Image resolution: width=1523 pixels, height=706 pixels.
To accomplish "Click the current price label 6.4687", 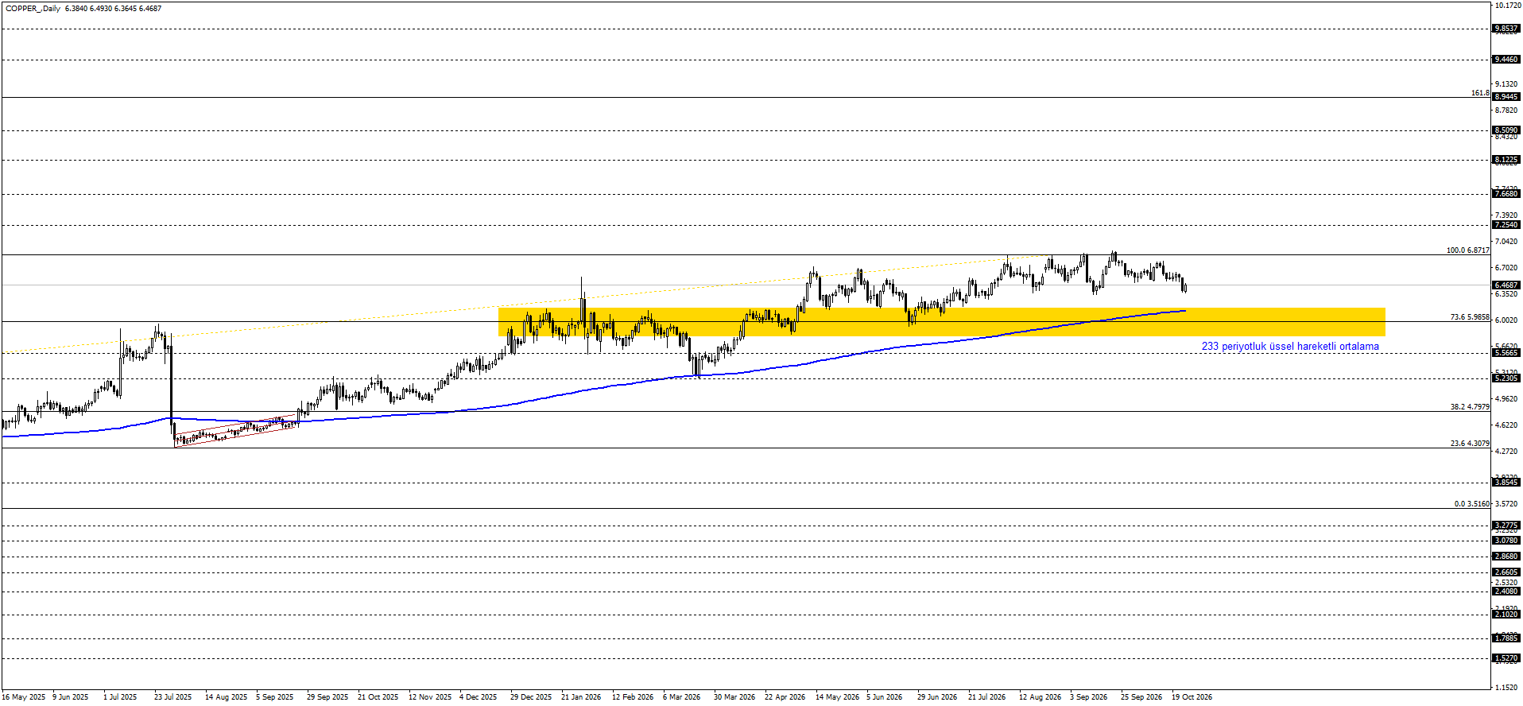I will coord(1506,285).
